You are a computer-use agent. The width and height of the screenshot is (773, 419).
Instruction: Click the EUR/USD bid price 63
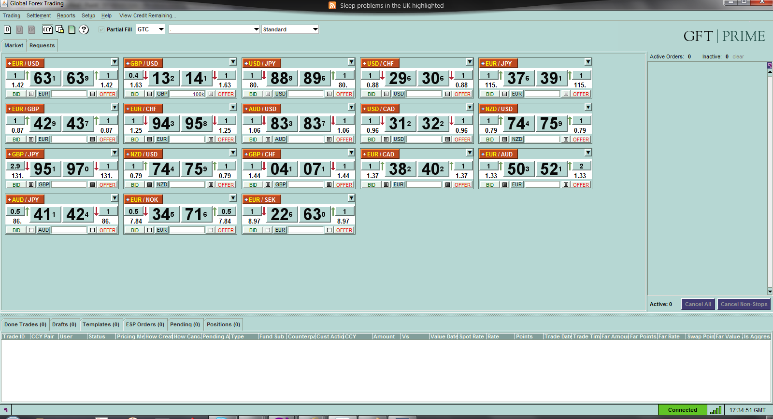tap(45, 78)
